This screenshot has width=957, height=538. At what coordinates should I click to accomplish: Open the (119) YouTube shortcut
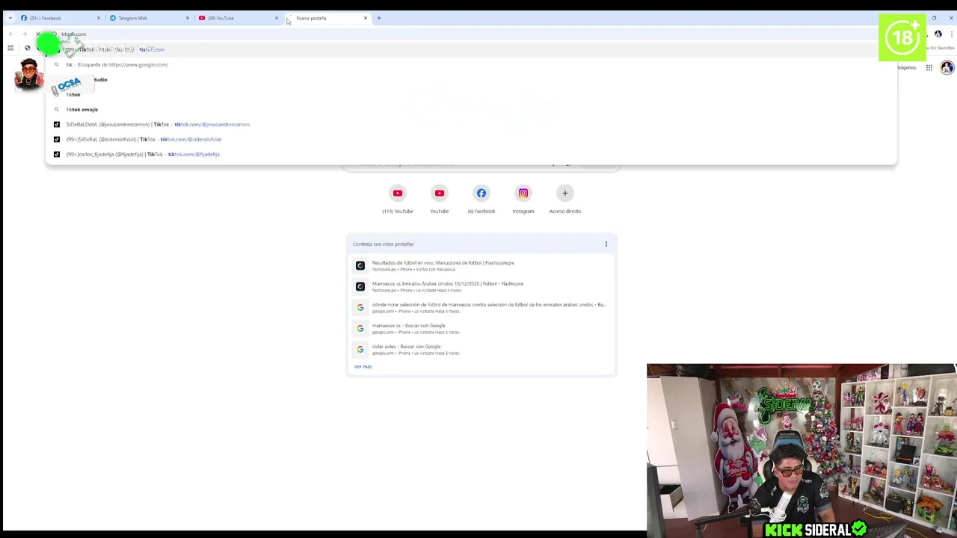(x=398, y=200)
